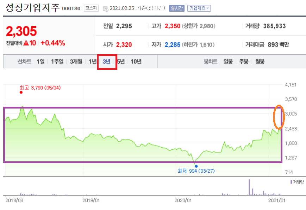This screenshot has height=210, width=306.
Task: Click the 전일 value 2,295
Action: tap(124, 26)
